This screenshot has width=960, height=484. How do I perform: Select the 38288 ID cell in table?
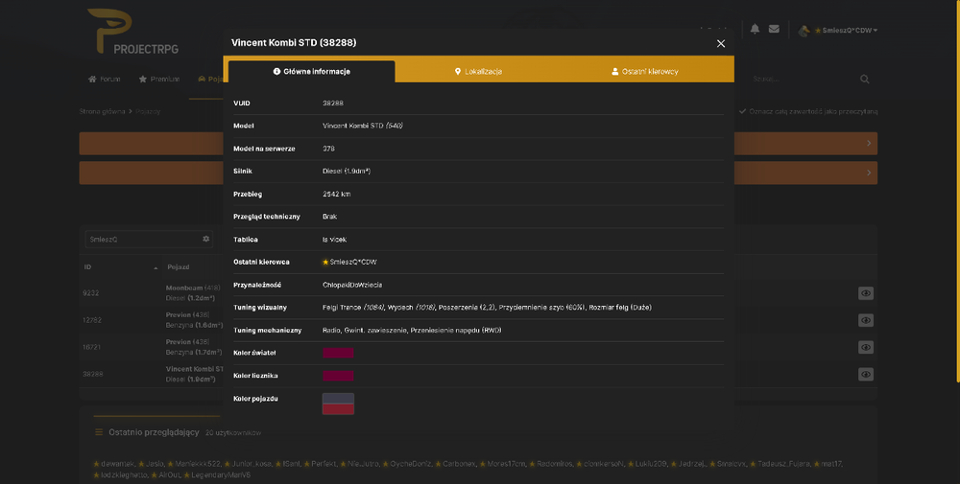[93, 374]
